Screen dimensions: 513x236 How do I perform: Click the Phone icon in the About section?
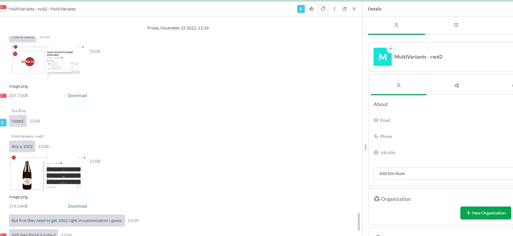click(x=376, y=136)
